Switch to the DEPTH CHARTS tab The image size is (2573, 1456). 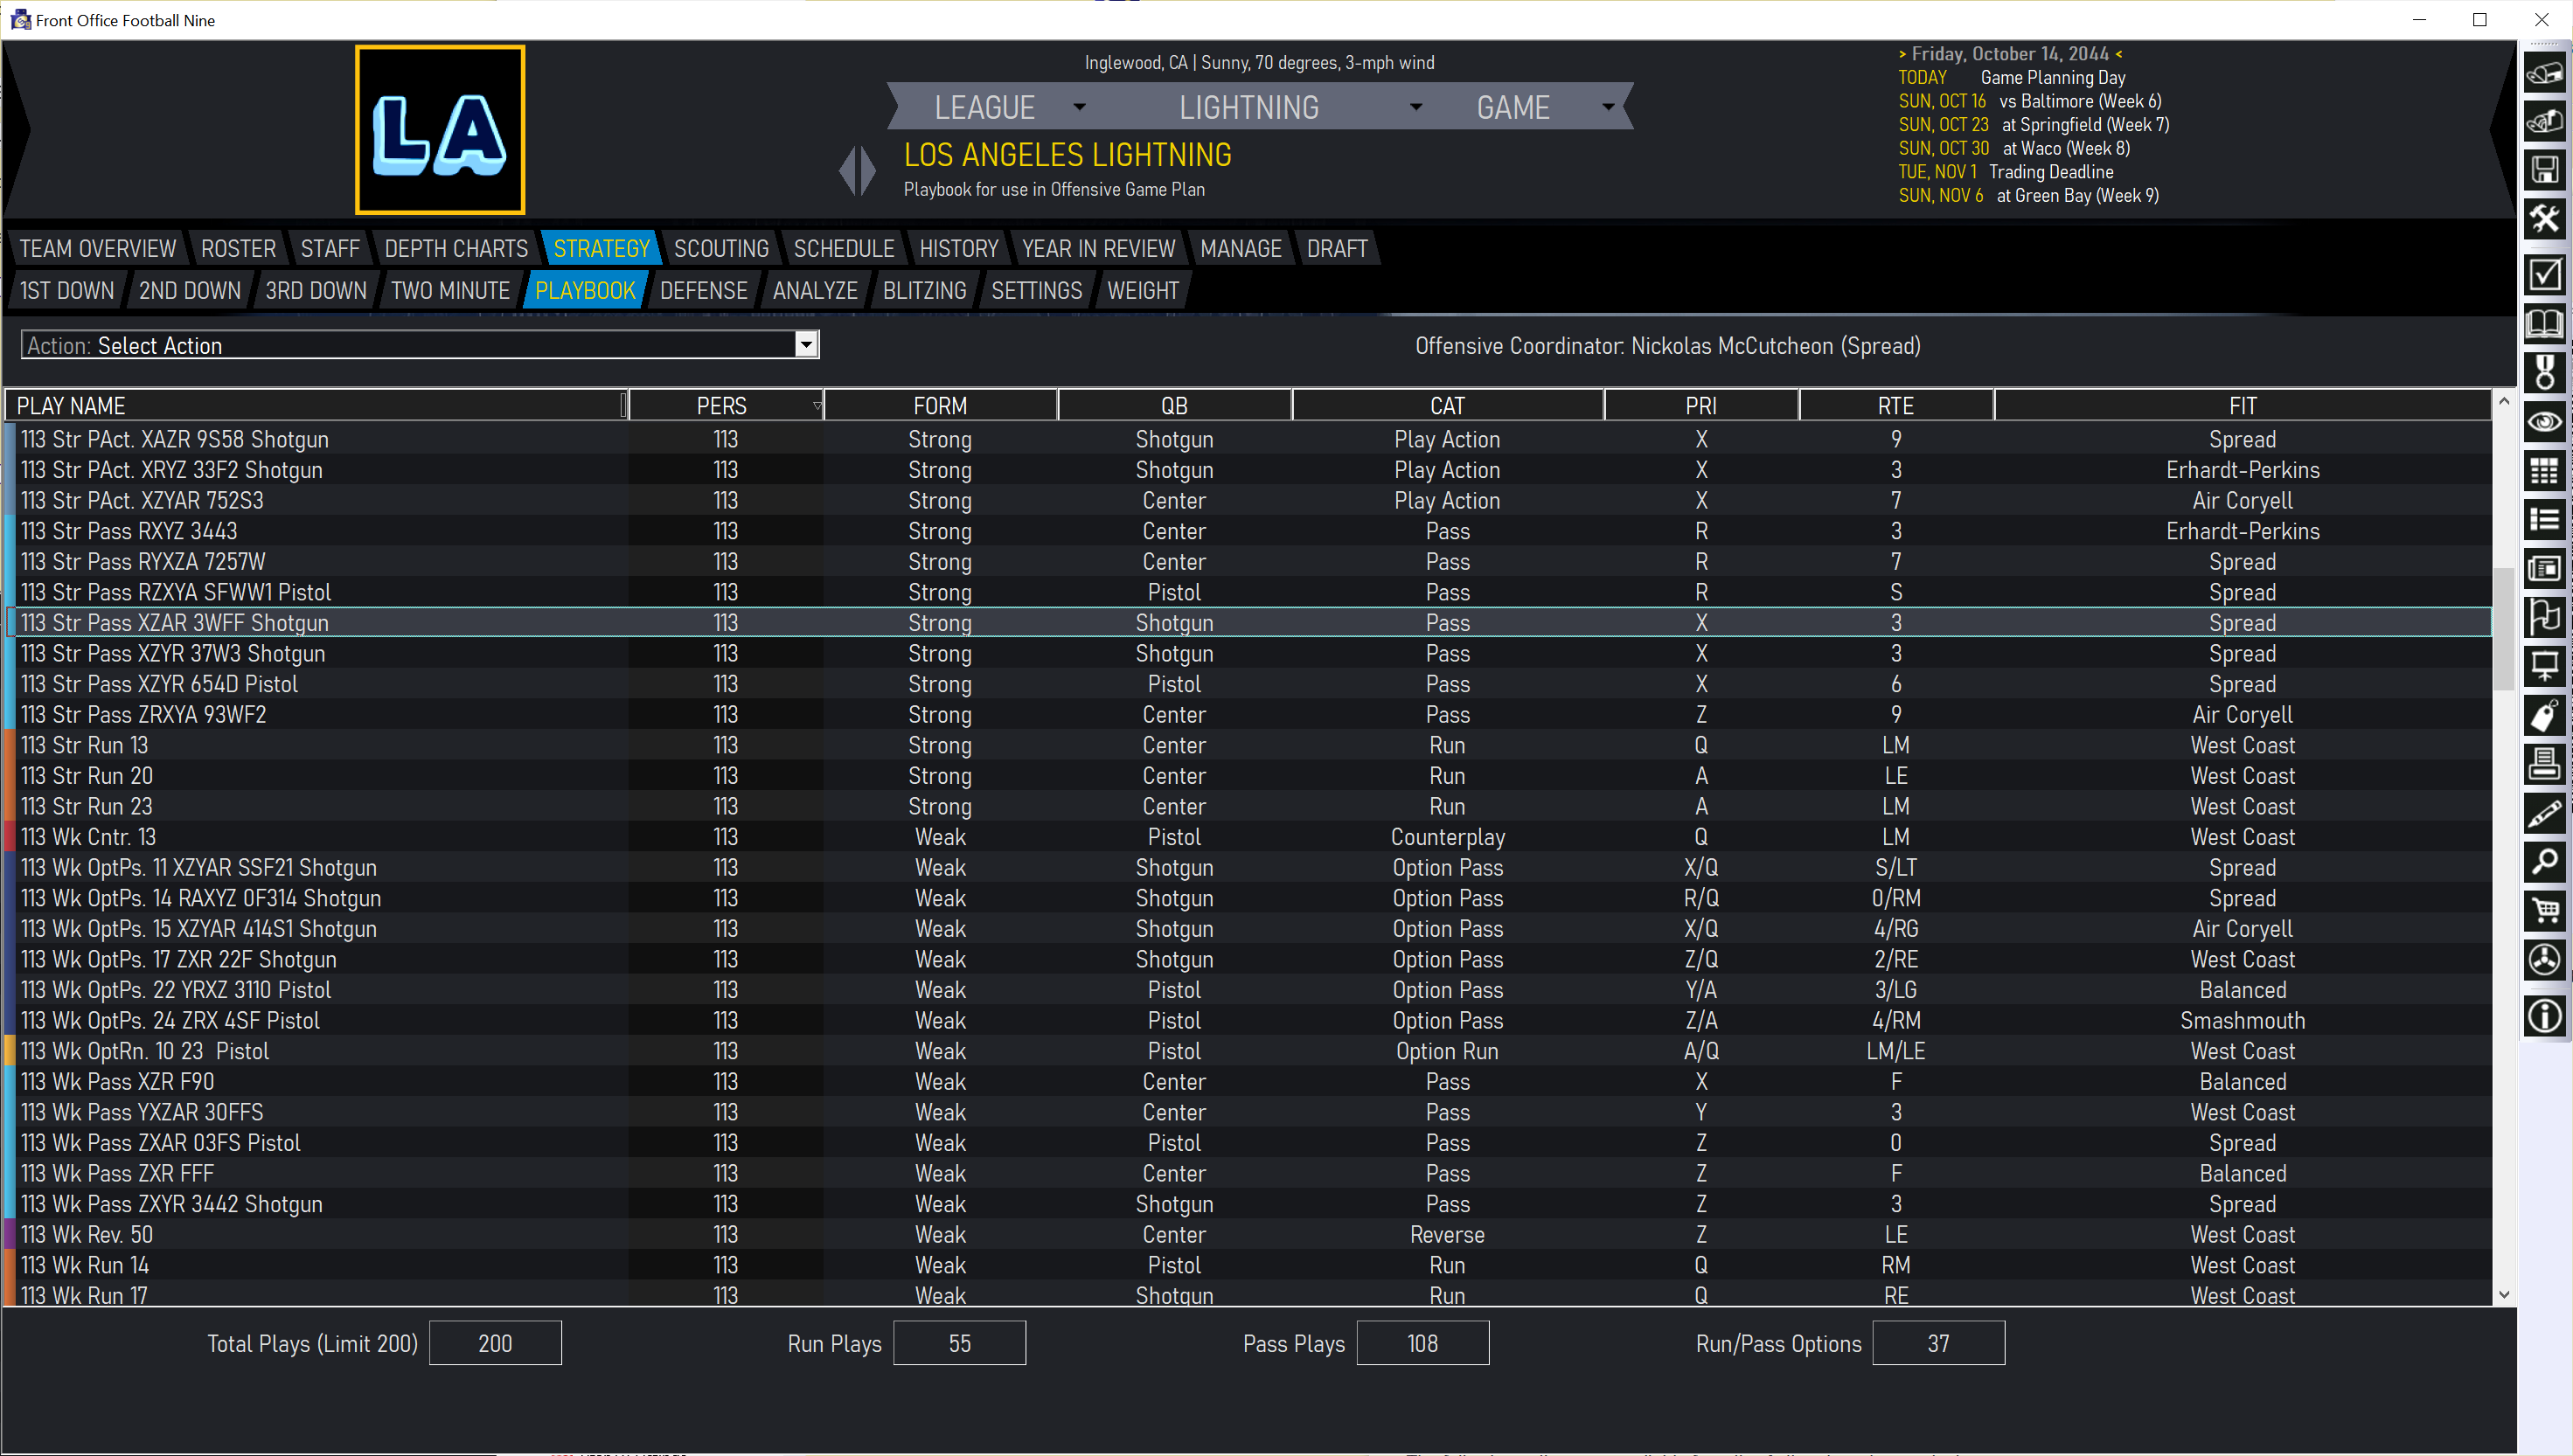455,248
